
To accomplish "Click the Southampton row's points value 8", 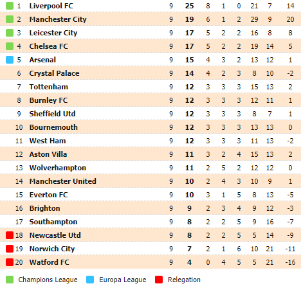I will (x=189, y=222).
